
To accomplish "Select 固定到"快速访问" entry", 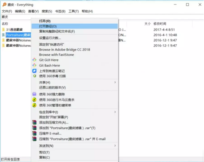I will pos(75,45).
